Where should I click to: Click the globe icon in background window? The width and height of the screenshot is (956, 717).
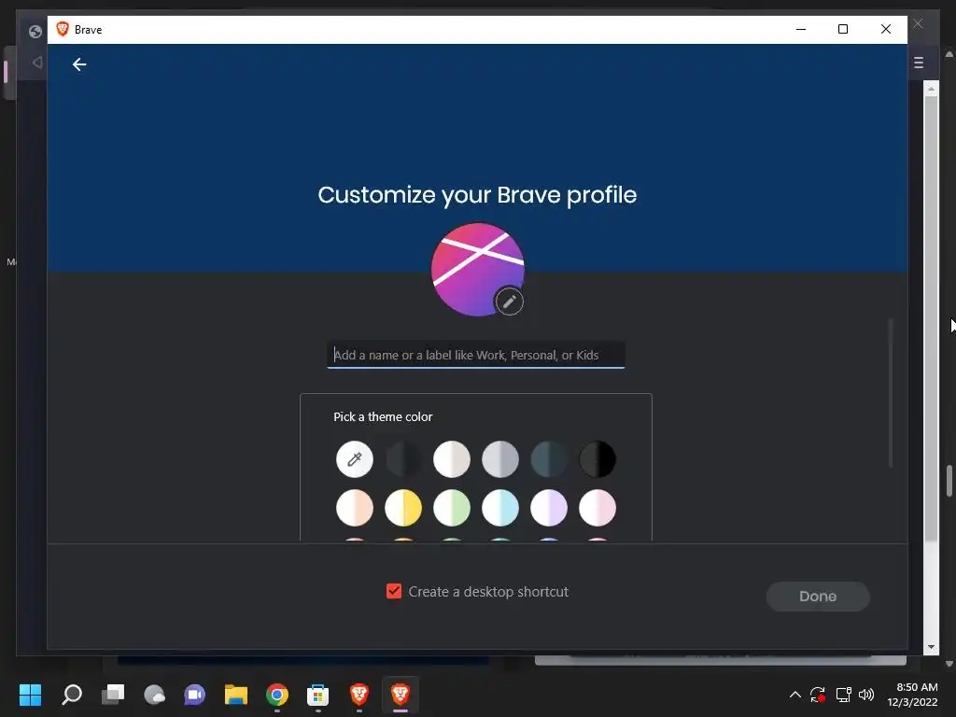pyautogui.click(x=35, y=31)
